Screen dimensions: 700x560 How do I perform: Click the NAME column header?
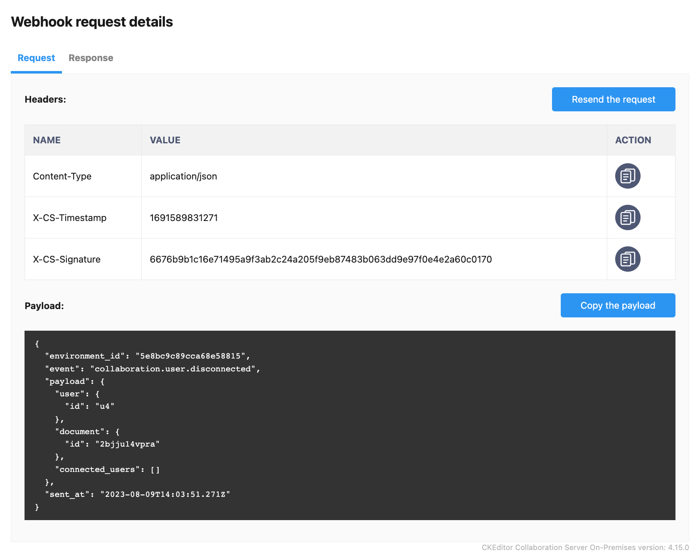pos(83,140)
